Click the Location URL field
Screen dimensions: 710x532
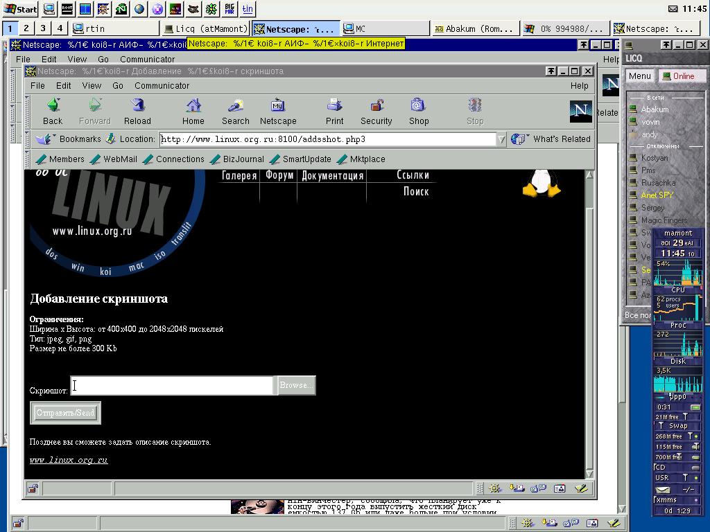tap(328, 139)
